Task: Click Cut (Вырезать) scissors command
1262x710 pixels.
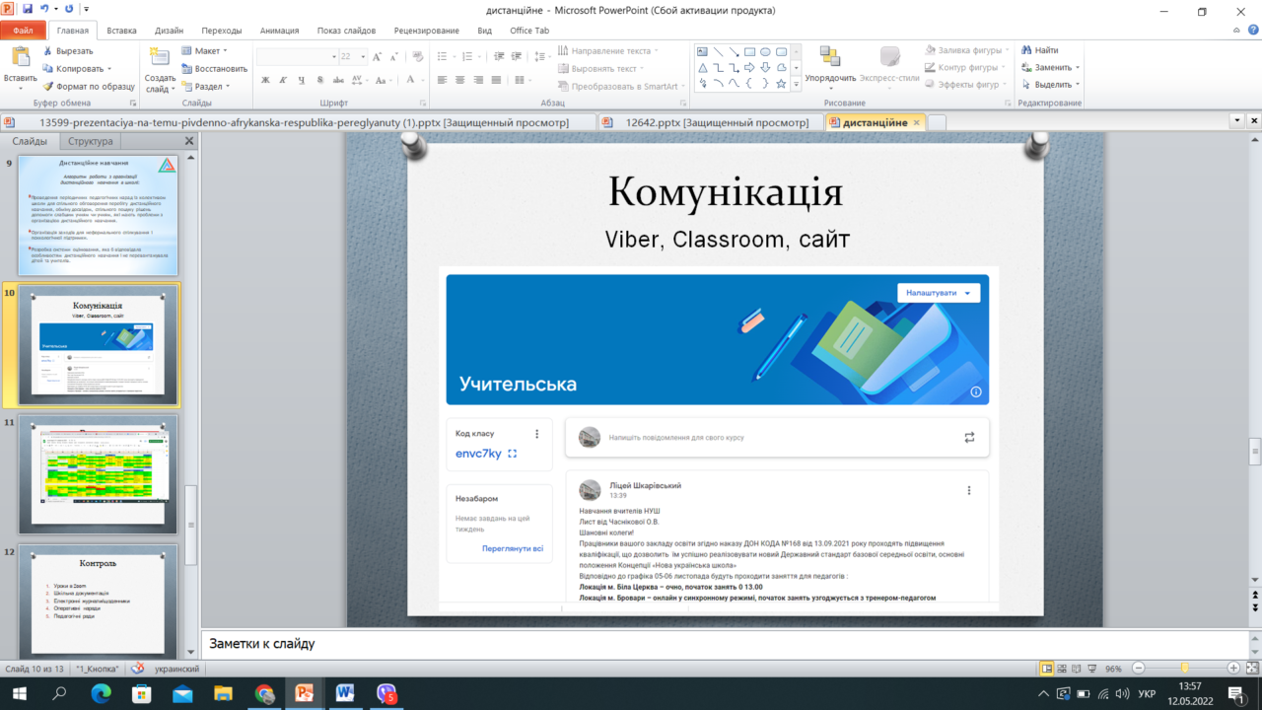Action: (68, 51)
